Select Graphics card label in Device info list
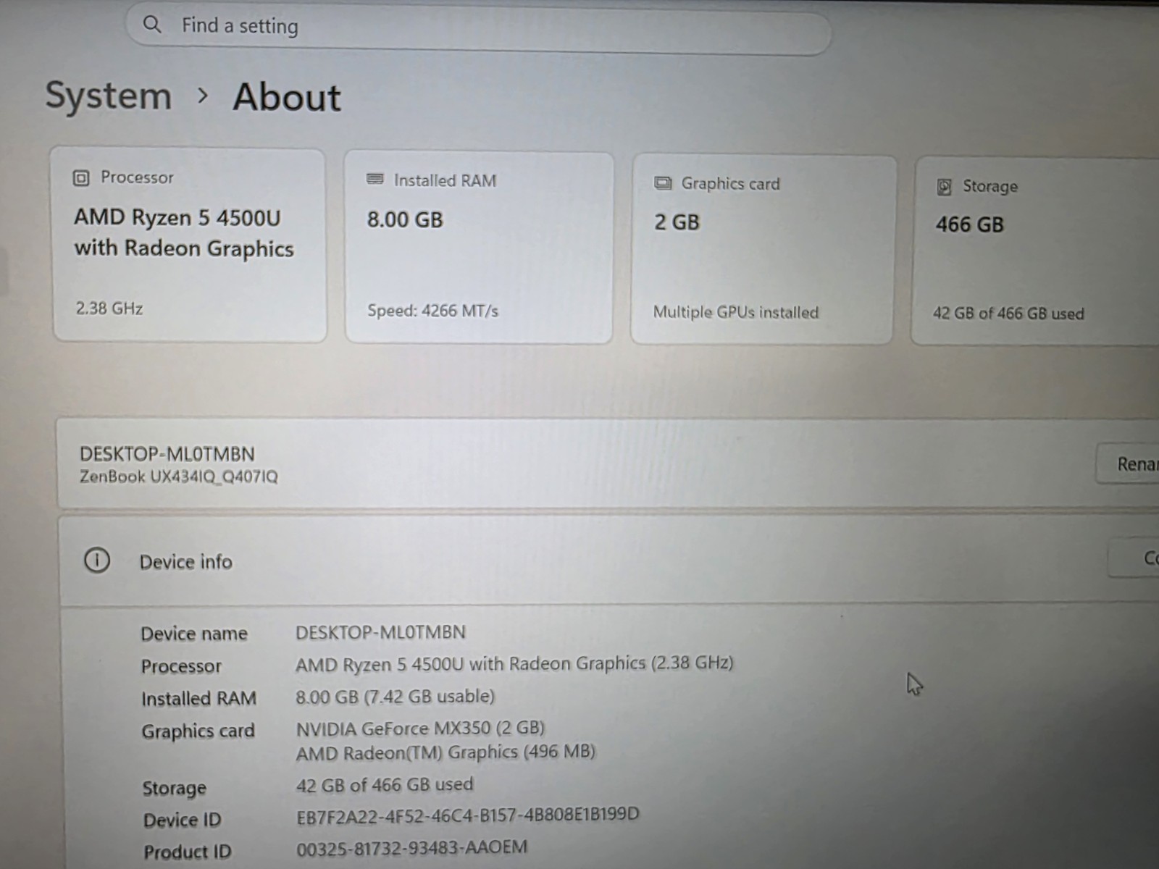Screen dimensions: 1159x869 (x=198, y=731)
